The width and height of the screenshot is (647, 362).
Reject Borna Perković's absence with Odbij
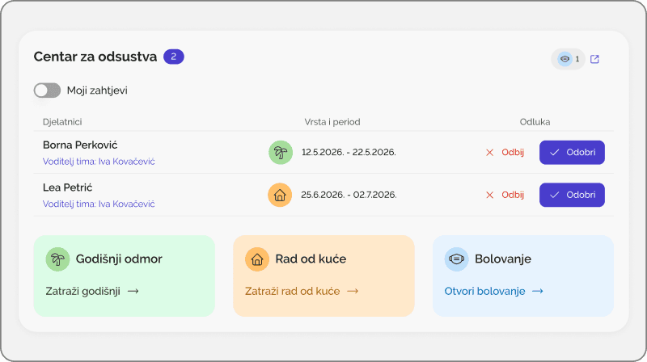(x=505, y=152)
